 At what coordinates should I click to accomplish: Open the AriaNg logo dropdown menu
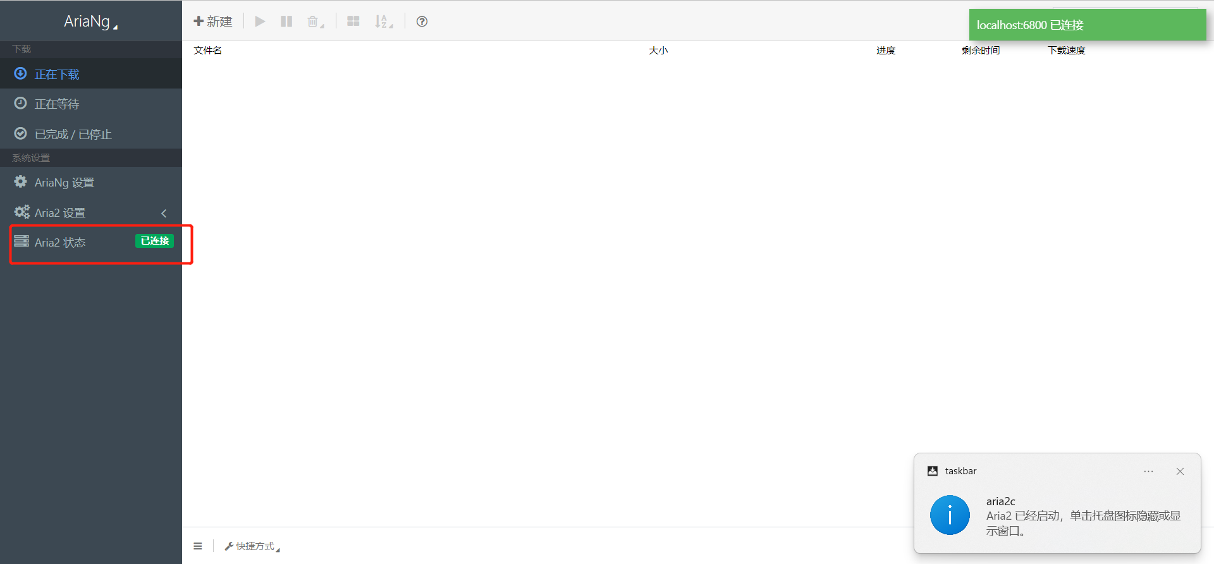[90, 21]
